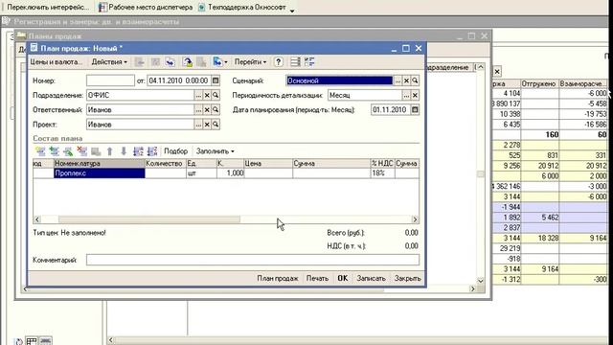Click the rightmost tree-view icon in the plan toolbar
This screenshot has height=345, width=613.
[309, 61]
